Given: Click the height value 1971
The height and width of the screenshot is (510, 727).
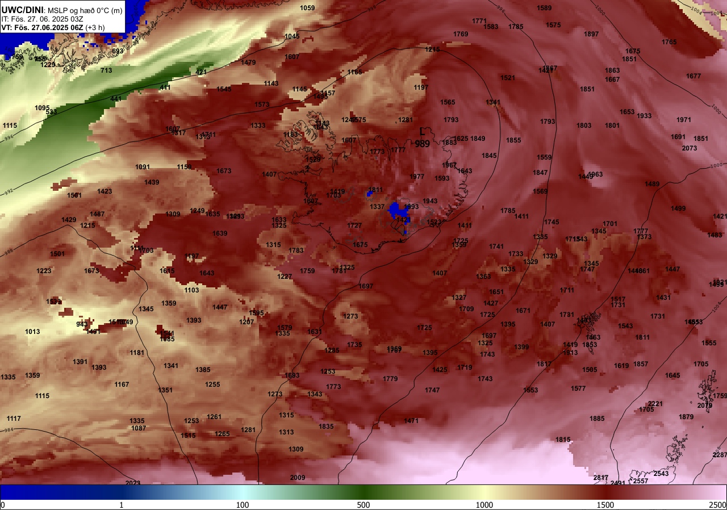Looking at the screenshot, I should pos(684,120).
